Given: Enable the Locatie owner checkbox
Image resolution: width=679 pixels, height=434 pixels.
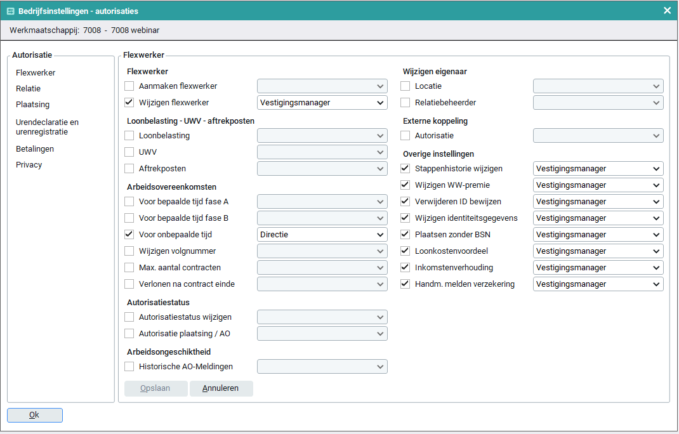Looking at the screenshot, I should 405,86.
